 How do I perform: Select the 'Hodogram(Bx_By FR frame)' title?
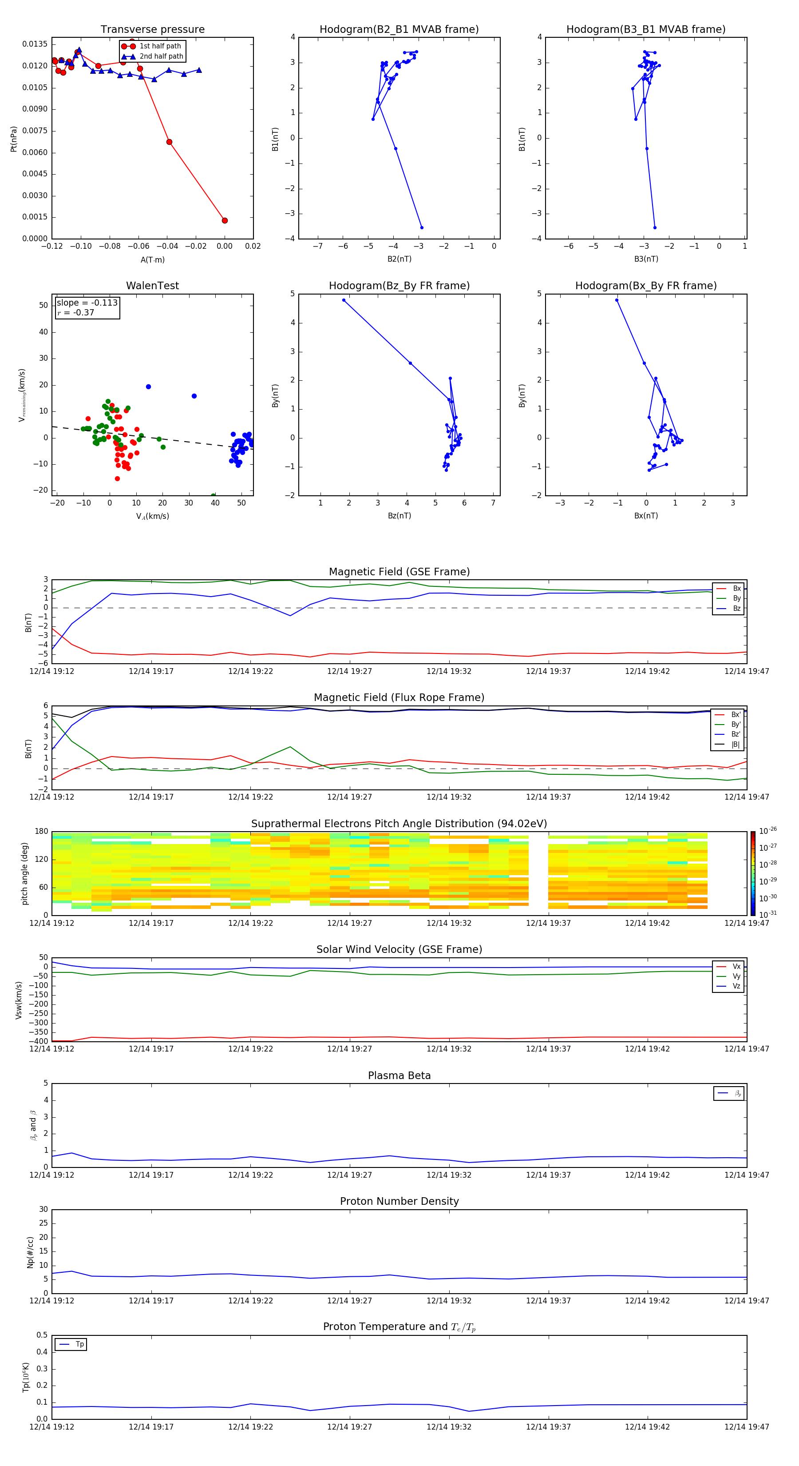click(646, 286)
